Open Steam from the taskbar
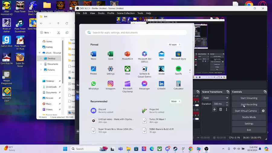The image size is (272, 153). coord(175,149)
